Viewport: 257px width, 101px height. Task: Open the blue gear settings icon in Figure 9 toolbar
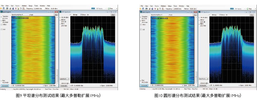[13, 9]
